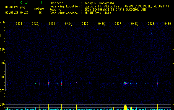Click the Receiving antenna label

(x=64, y=13)
